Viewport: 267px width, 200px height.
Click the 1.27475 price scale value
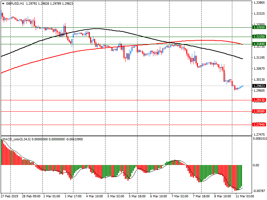(x=259, y=135)
